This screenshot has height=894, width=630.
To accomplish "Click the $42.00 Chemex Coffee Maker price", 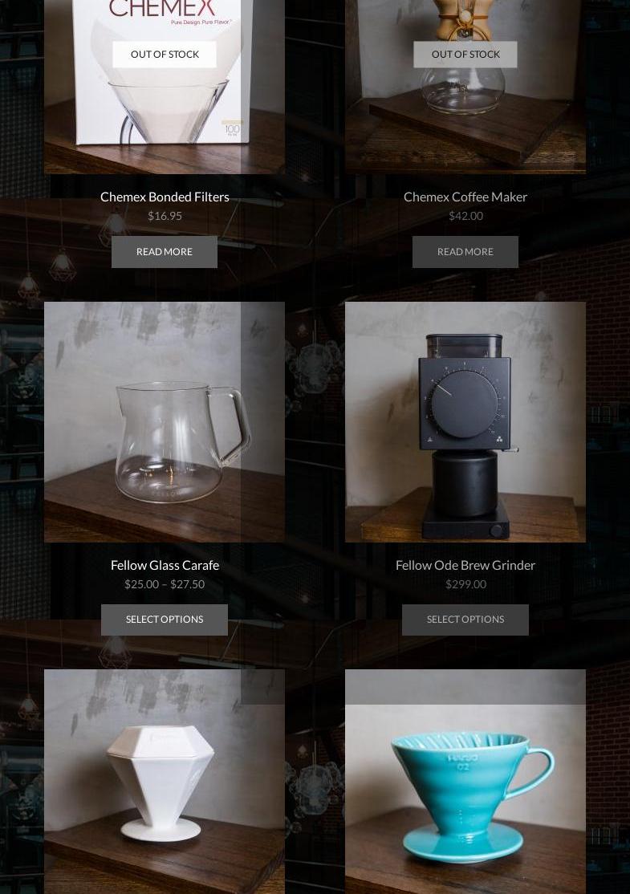I will [x=465, y=216].
